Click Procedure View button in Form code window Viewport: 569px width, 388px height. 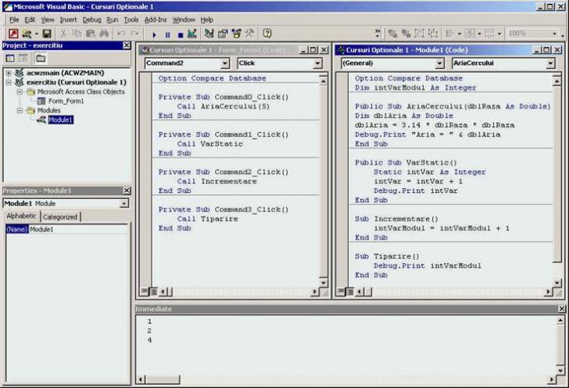[145, 291]
